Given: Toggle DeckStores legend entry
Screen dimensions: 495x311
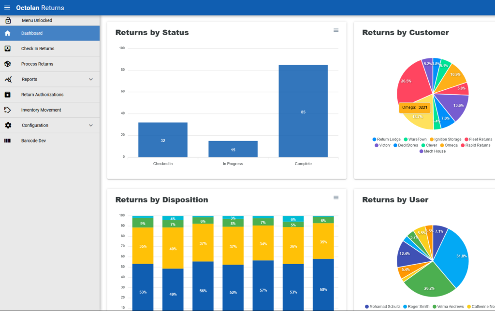Looking at the screenshot, I should coord(406,145).
